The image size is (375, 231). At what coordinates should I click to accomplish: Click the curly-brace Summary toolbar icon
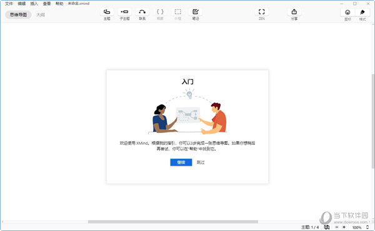pyautogui.click(x=160, y=12)
